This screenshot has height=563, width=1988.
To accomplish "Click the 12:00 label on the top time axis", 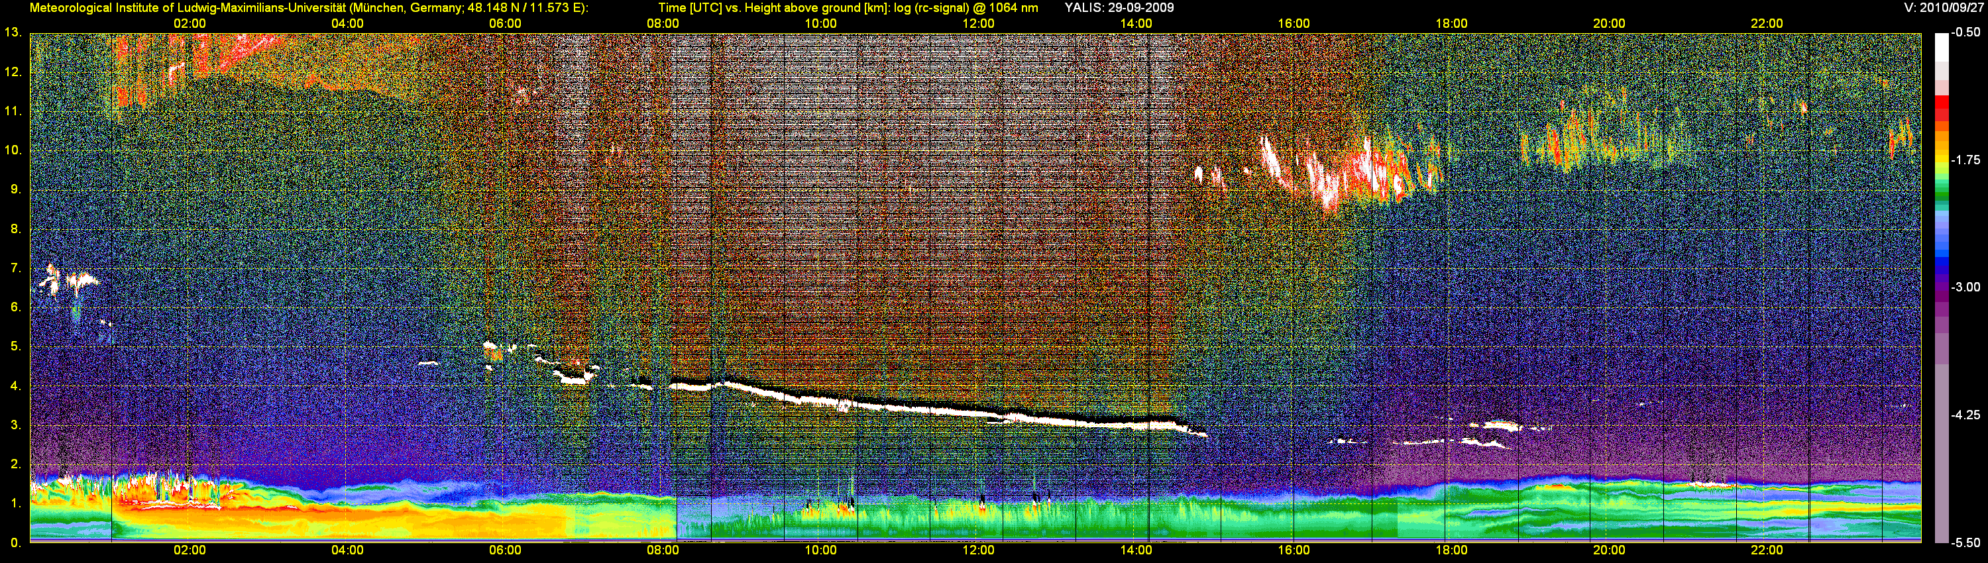I will [x=979, y=24].
